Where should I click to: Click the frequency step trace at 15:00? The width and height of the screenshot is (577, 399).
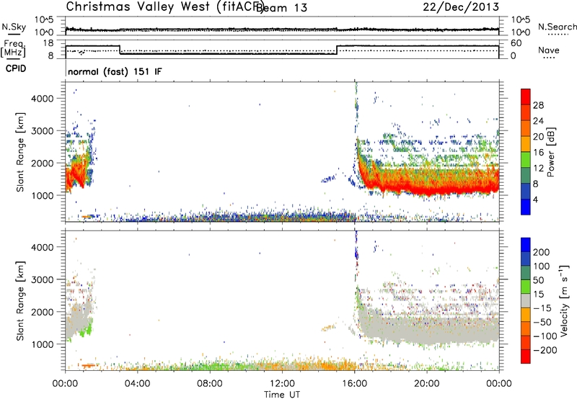(x=337, y=50)
